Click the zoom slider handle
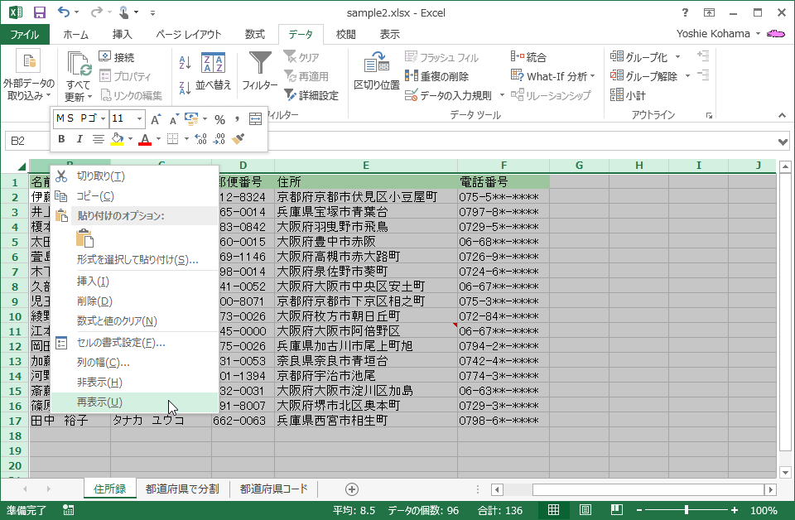Image resolution: width=795 pixels, height=520 pixels. click(687, 510)
